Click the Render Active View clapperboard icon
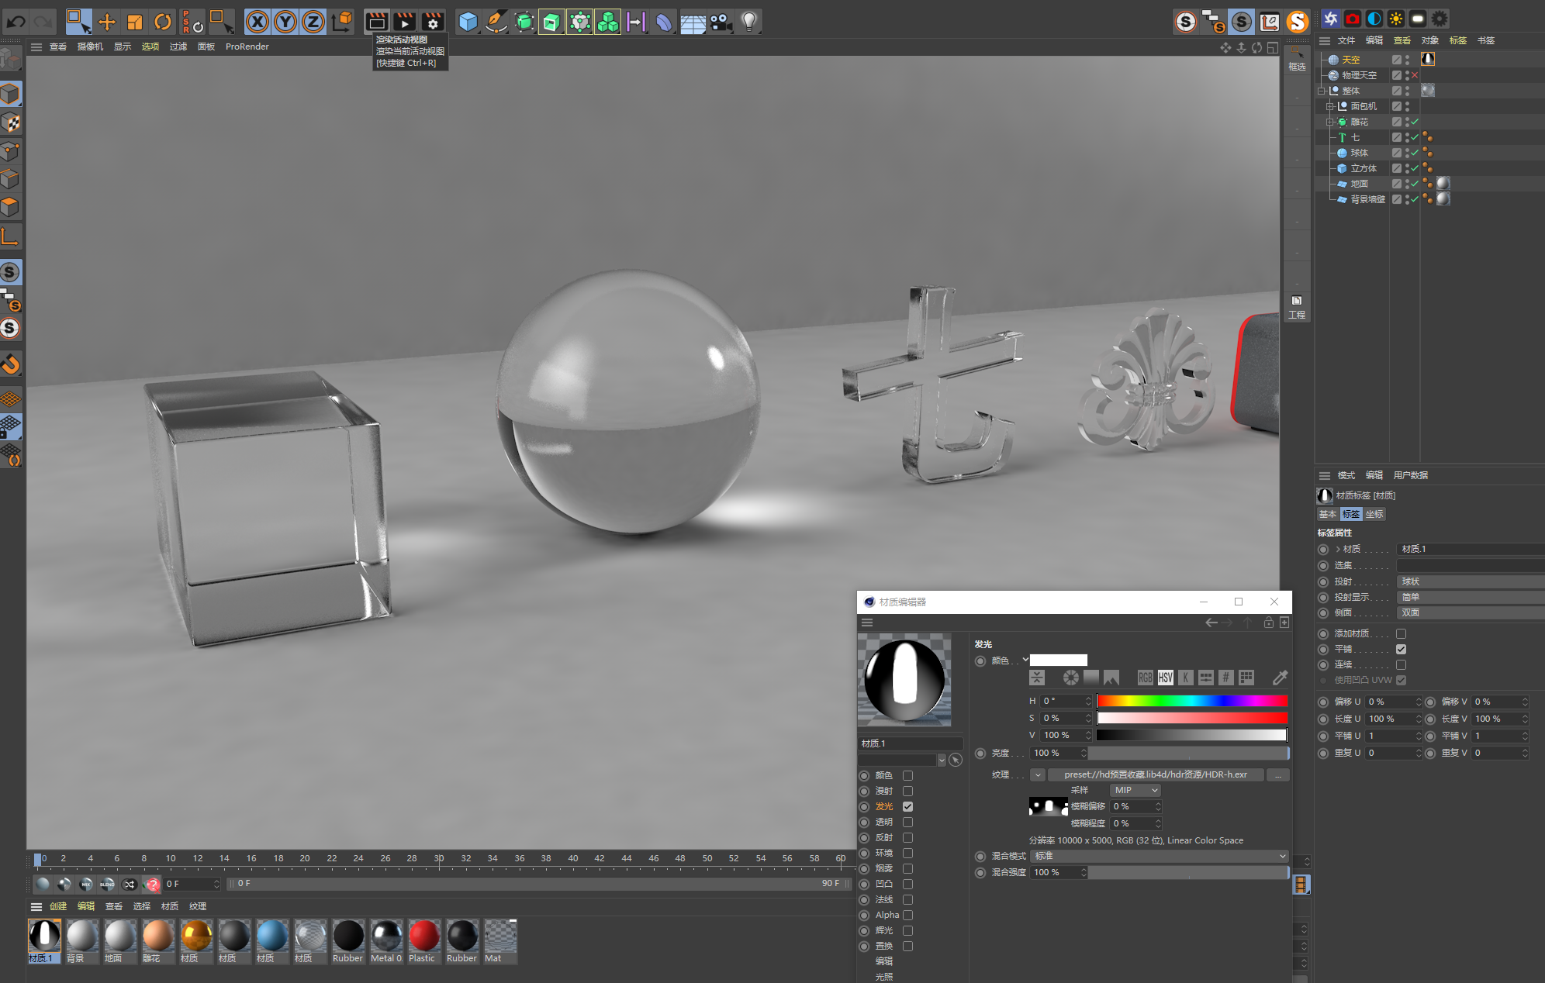Viewport: 1545px width, 983px height. [377, 22]
